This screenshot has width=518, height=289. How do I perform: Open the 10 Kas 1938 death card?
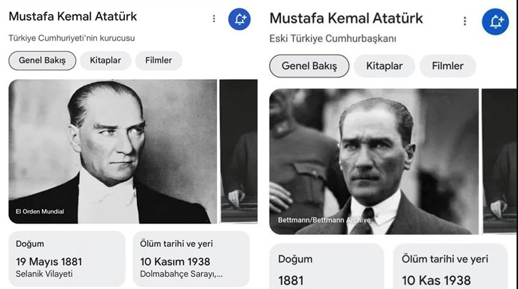450,266
